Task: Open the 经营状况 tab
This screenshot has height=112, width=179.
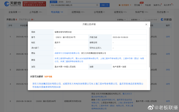Action: tap(121, 12)
